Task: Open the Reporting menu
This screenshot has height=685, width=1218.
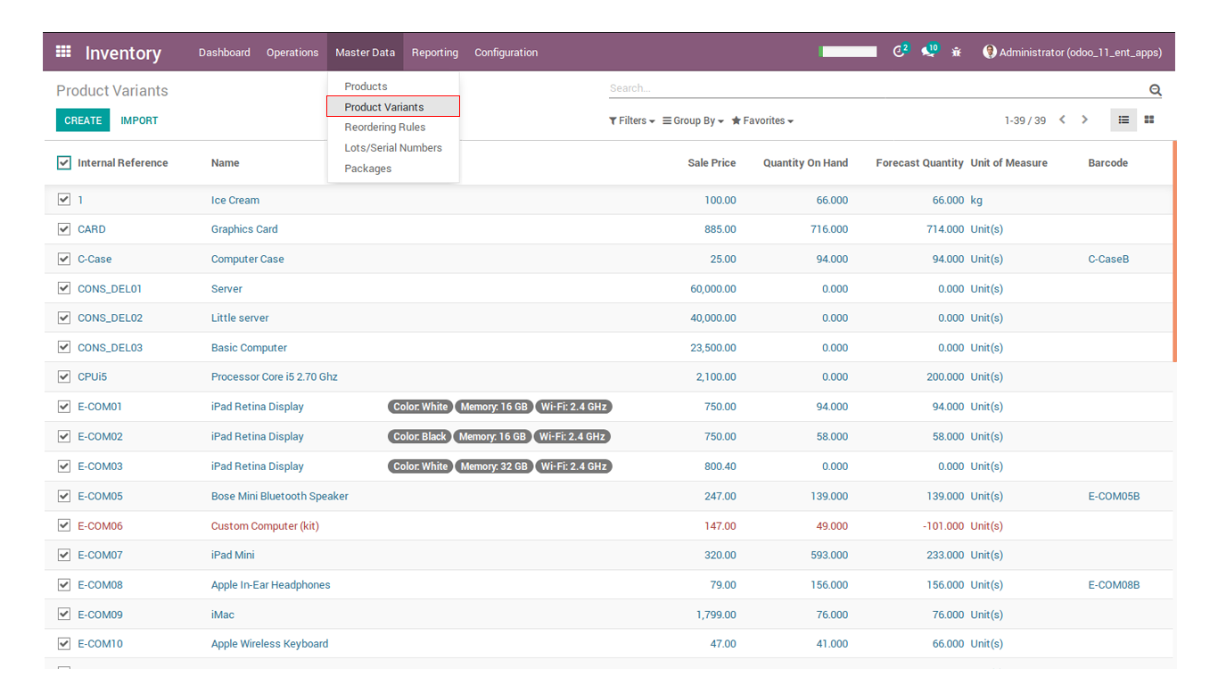Action: click(x=434, y=53)
